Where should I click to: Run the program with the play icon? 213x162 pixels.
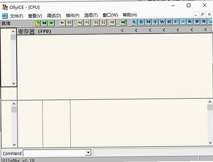pyautogui.click(x=62, y=23)
